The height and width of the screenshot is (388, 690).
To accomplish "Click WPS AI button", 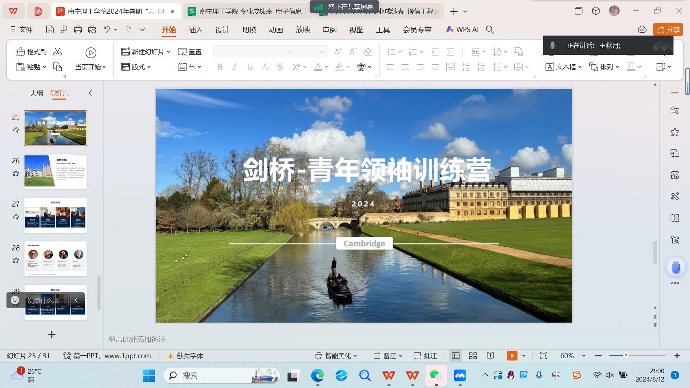I will point(462,30).
